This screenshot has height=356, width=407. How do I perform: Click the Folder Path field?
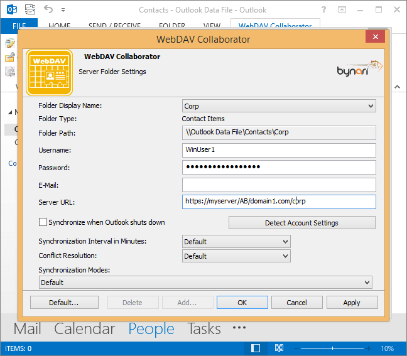tap(279, 132)
